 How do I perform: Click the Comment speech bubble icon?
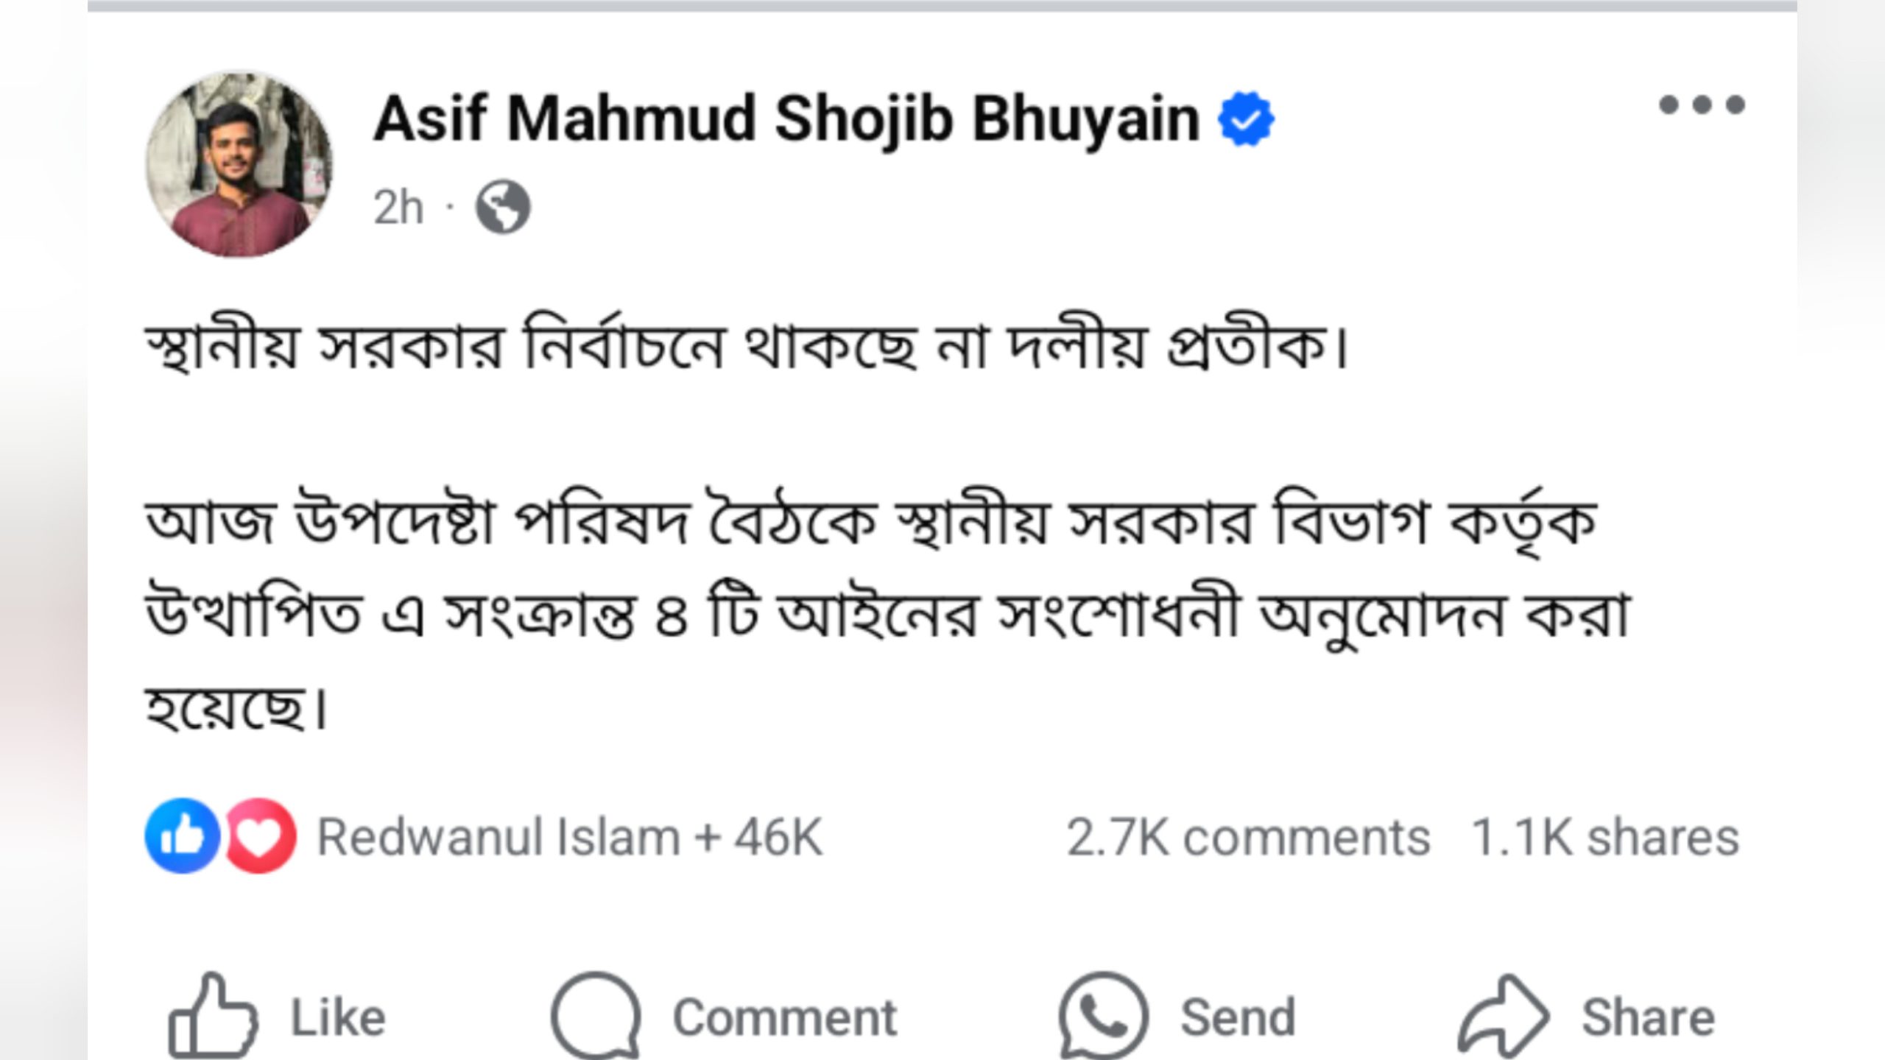point(595,1017)
